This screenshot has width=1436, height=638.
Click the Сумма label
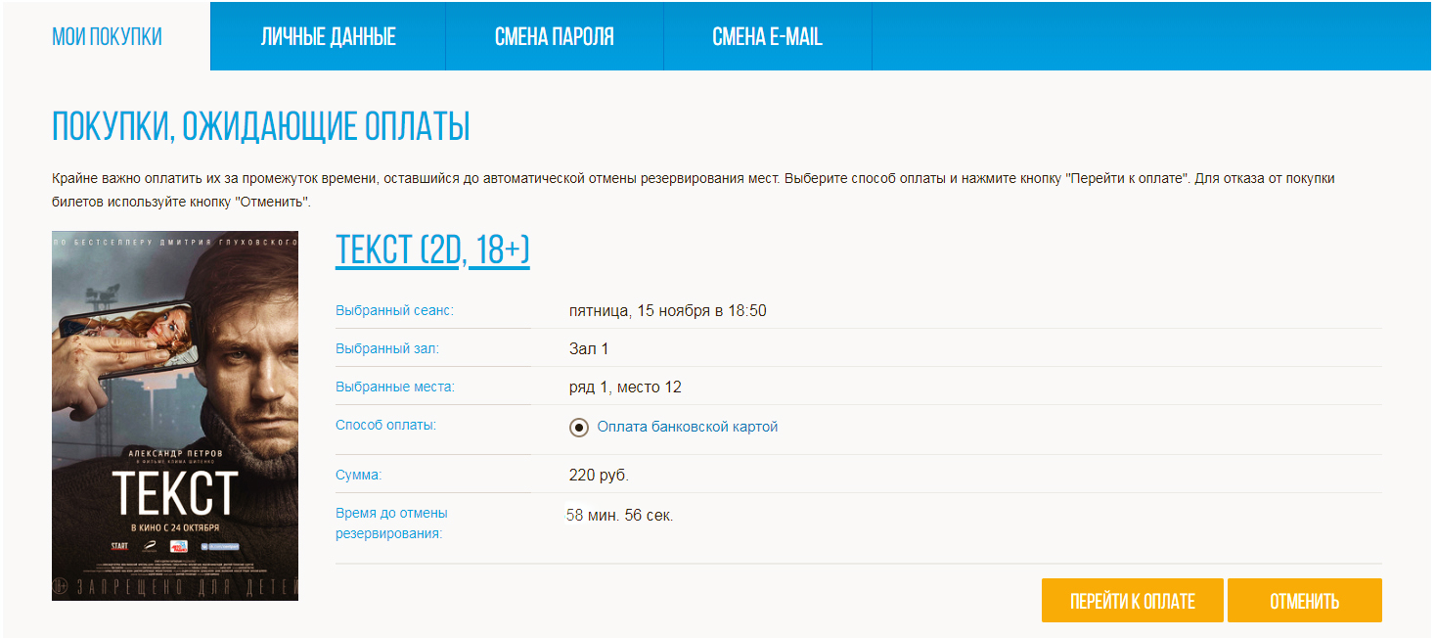tap(359, 476)
